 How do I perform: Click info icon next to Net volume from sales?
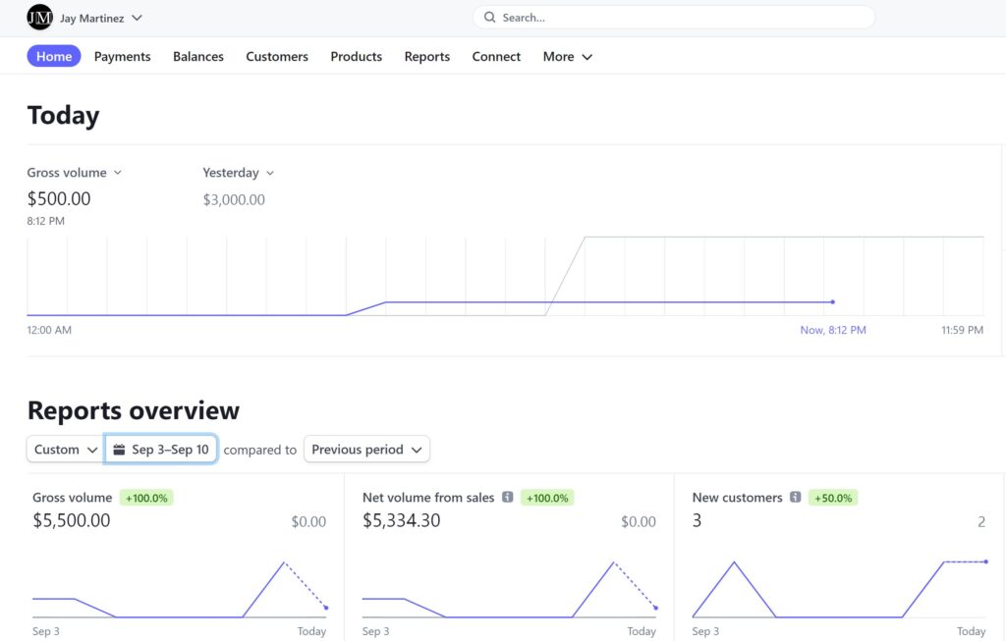pyautogui.click(x=507, y=498)
